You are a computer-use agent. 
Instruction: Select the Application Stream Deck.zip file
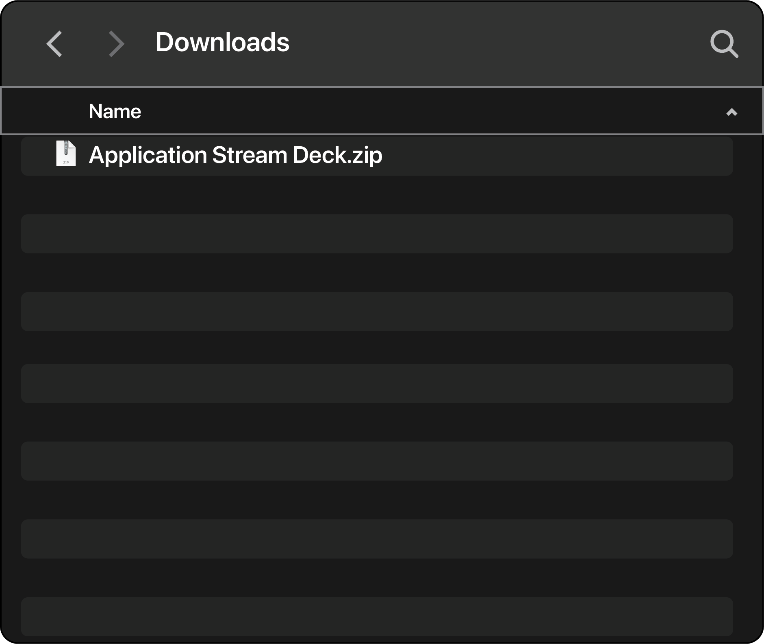pyautogui.click(x=236, y=156)
